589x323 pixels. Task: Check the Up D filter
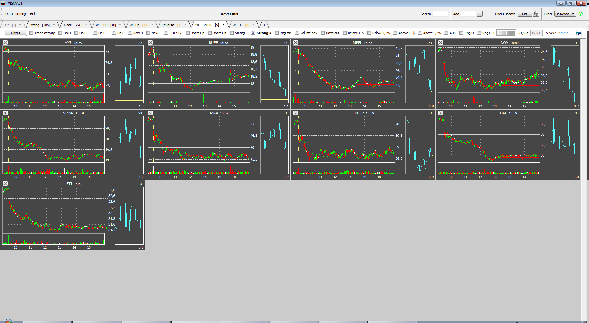[60, 33]
